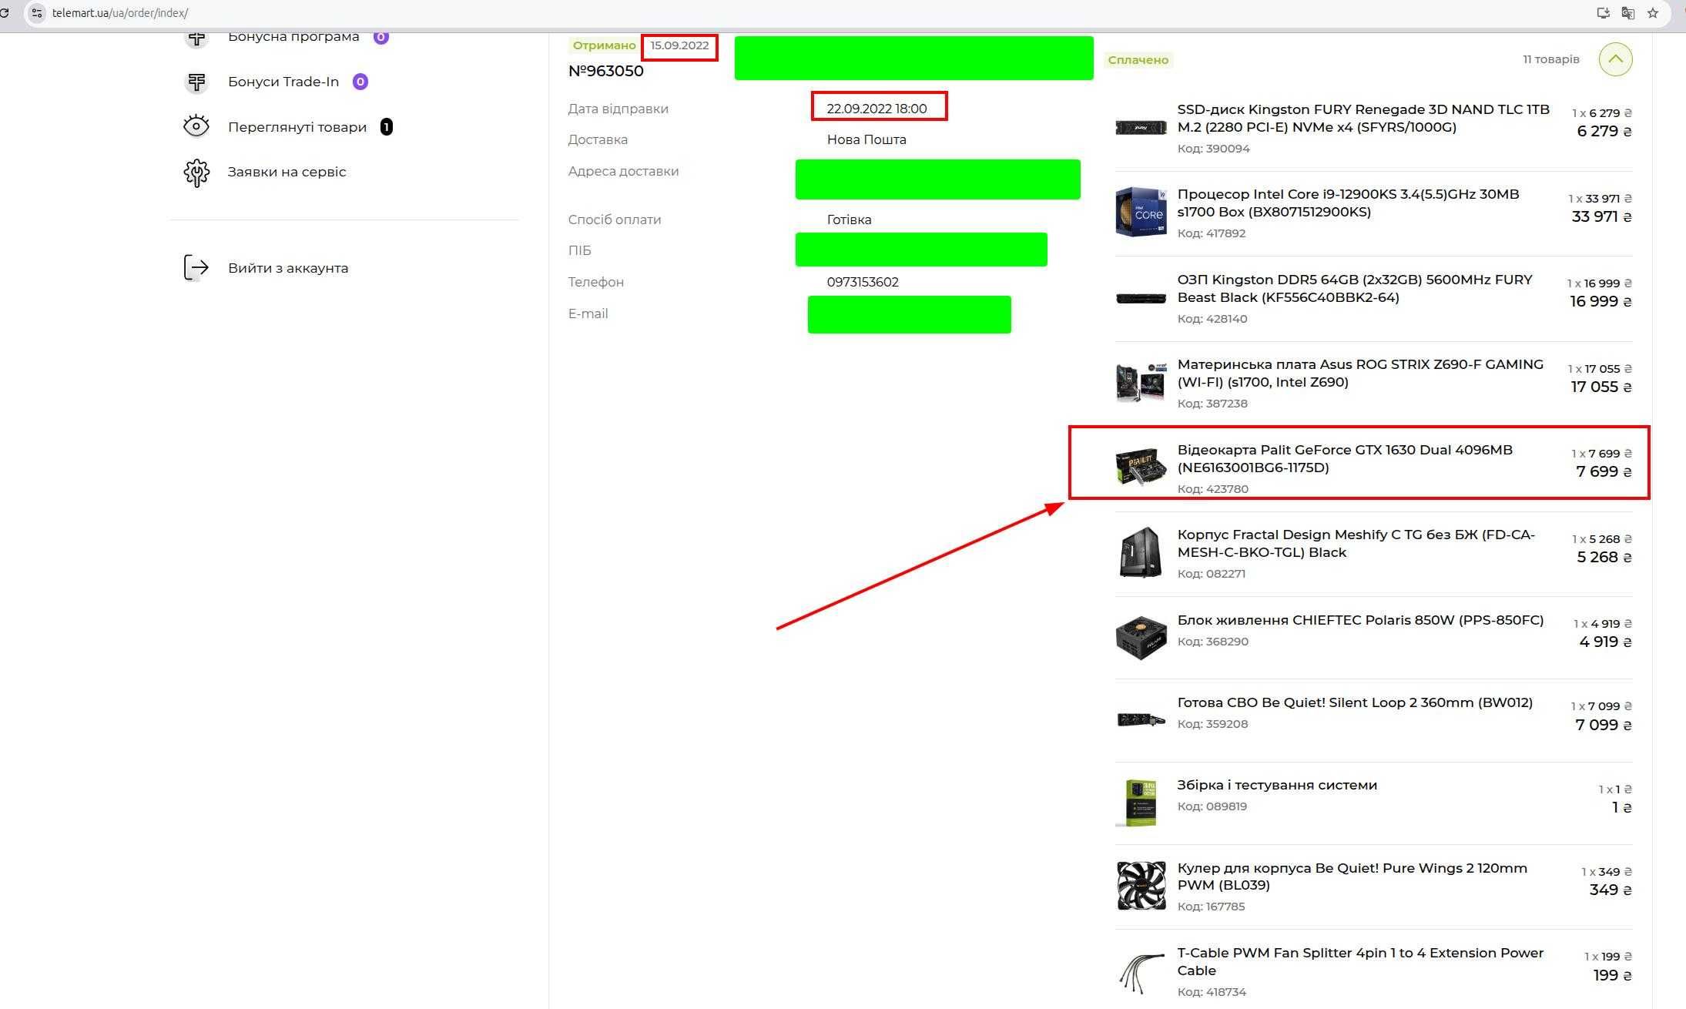Open the Intel Core i9-12900KS box thumbnail
This screenshot has height=1009, width=1686.
click(1141, 211)
